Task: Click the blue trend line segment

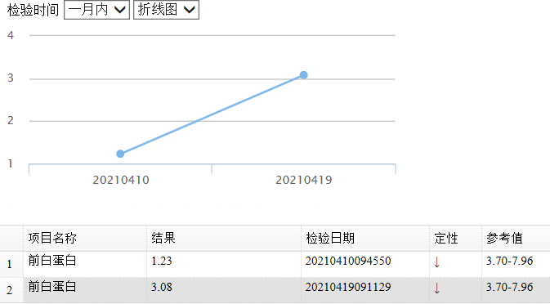Action: tap(212, 114)
